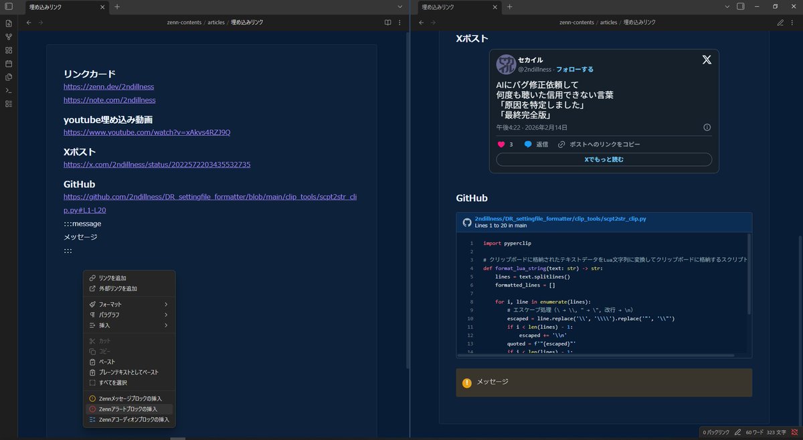The image size is (803, 440).
Task: Open tab list dropdown in left pane
Action: (399, 7)
